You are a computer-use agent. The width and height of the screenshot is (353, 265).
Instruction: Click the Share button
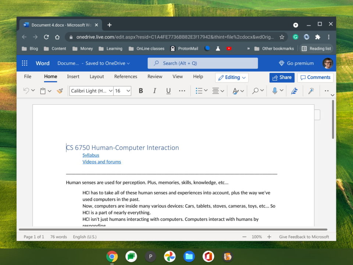tap(282, 77)
